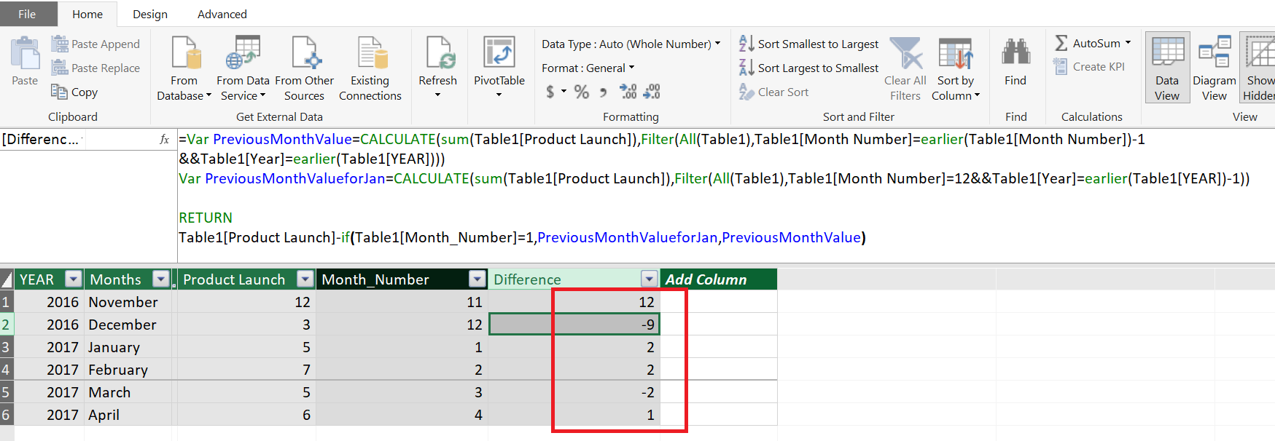Toggle Show Hidden

(x=1258, y=68)
